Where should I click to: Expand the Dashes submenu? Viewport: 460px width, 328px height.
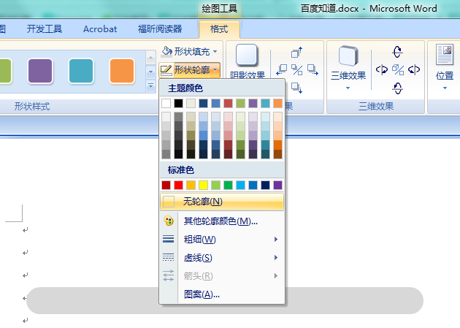(222, 258)
